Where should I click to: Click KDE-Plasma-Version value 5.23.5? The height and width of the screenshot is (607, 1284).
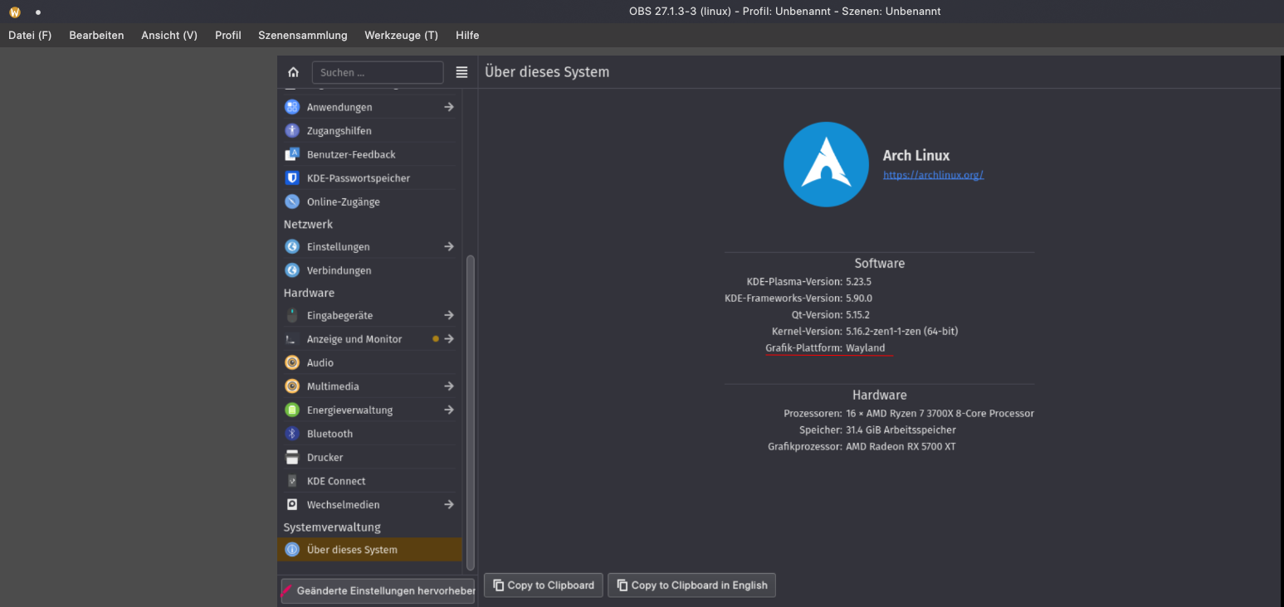click(x=859, y=281)
